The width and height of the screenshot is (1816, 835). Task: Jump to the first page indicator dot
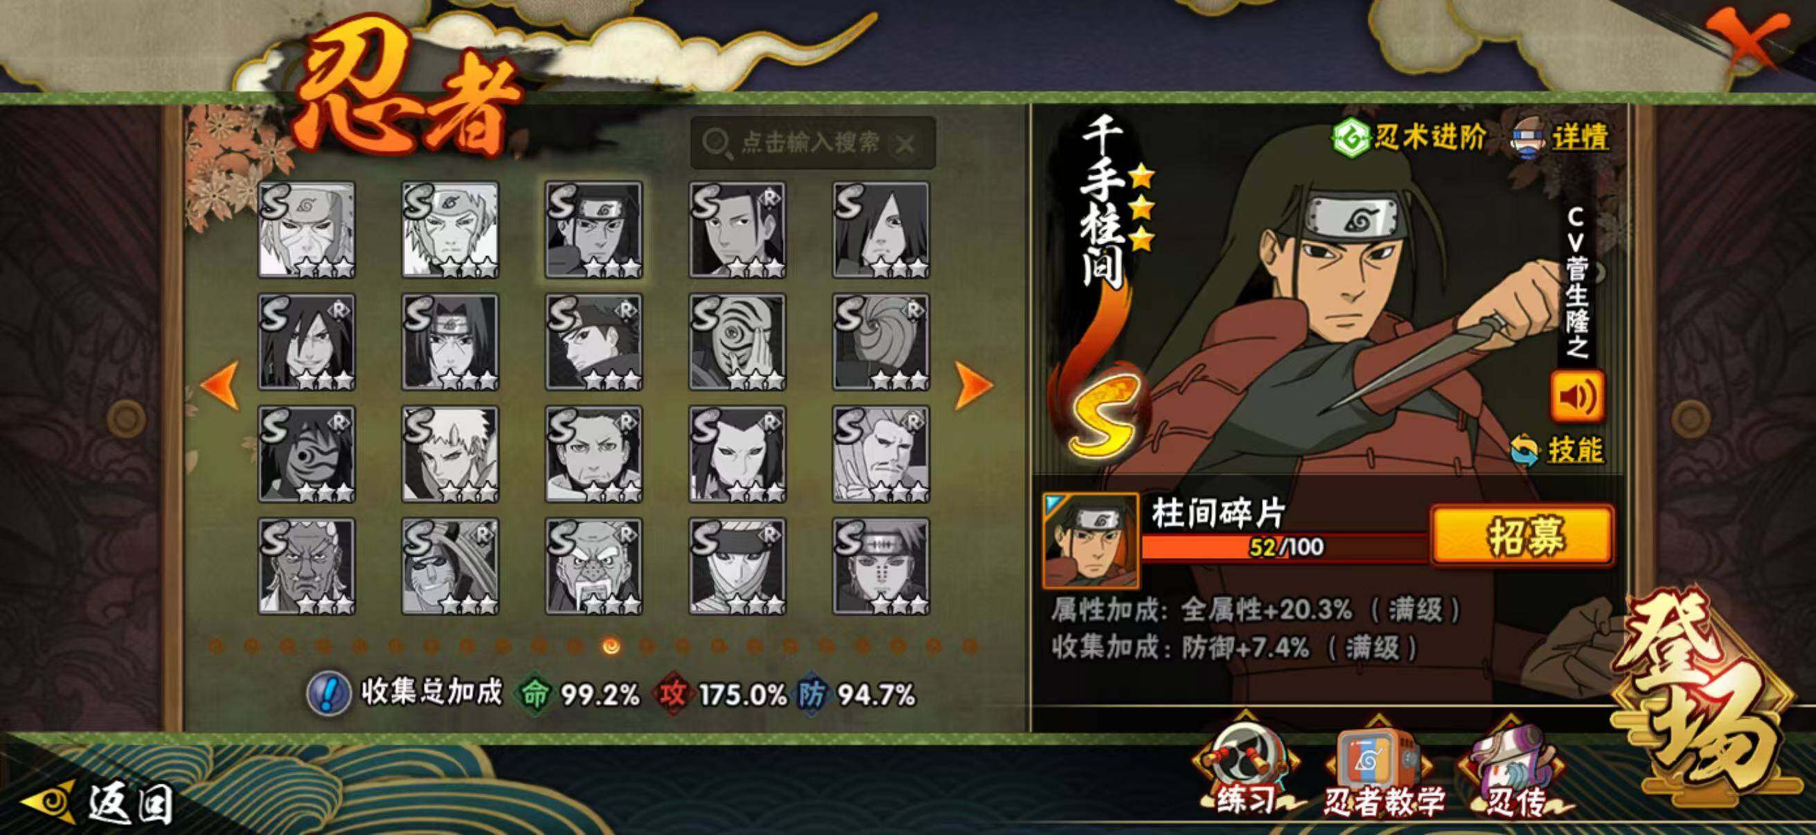pos(215,645)
